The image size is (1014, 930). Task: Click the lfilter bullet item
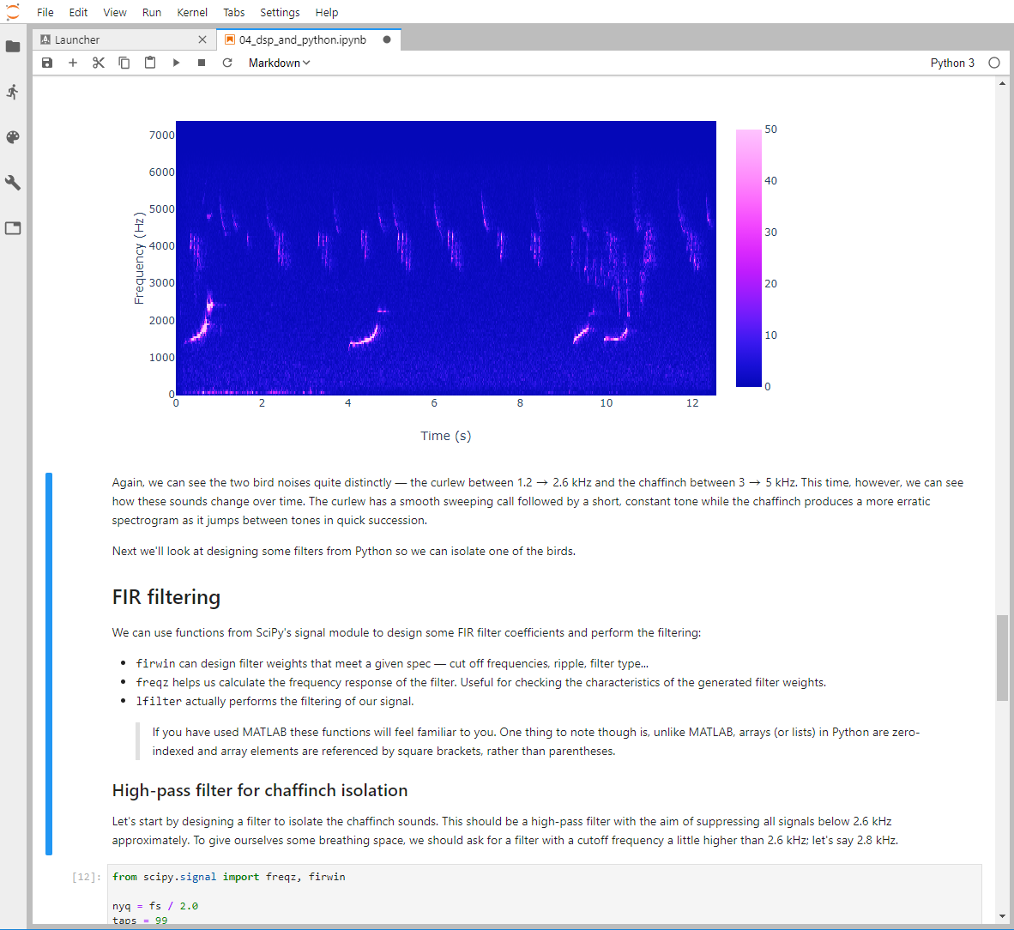pyautogui.click(x=275, y=701)
